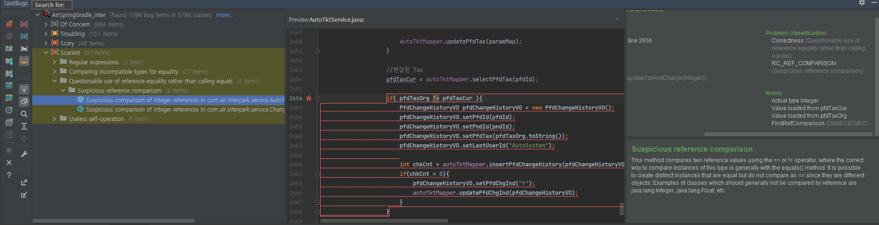Select the Of Concern tree row
Image resolution: width=879 pixels, height=225 pixels.
(x=158, y=24)
